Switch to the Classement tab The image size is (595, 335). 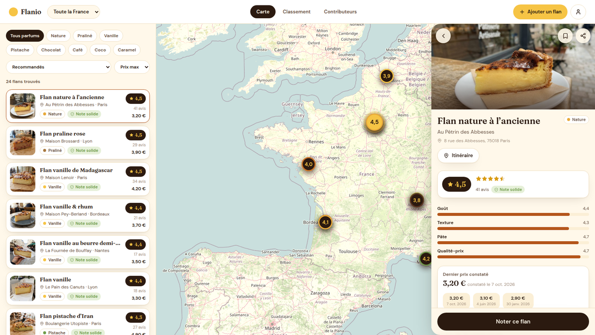click(x=297, y=12)
